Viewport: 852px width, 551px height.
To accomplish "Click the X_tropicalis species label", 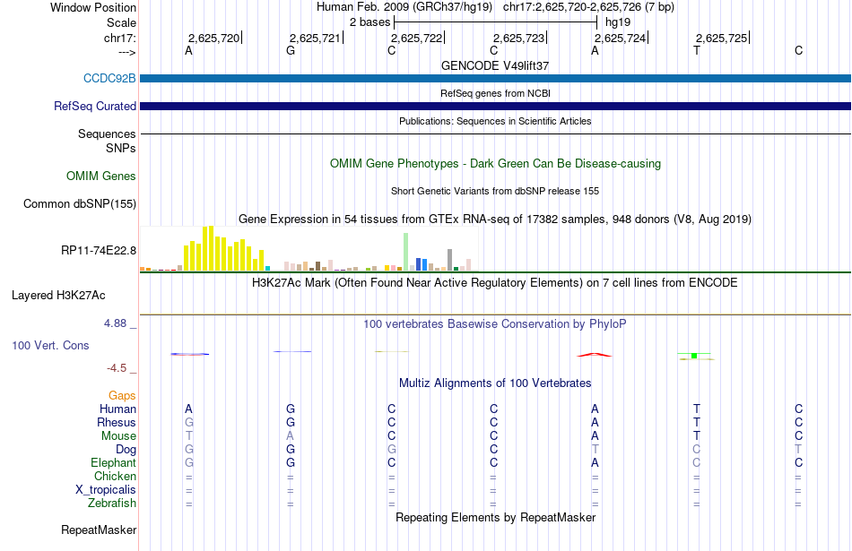I will click(x=106, y=490).
